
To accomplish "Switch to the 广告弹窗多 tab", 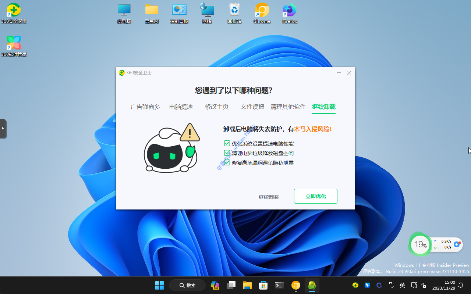I will click(x=145, y=107).
